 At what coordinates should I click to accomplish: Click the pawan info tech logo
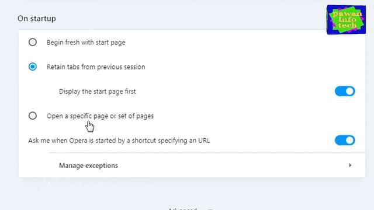pos(346,19)
